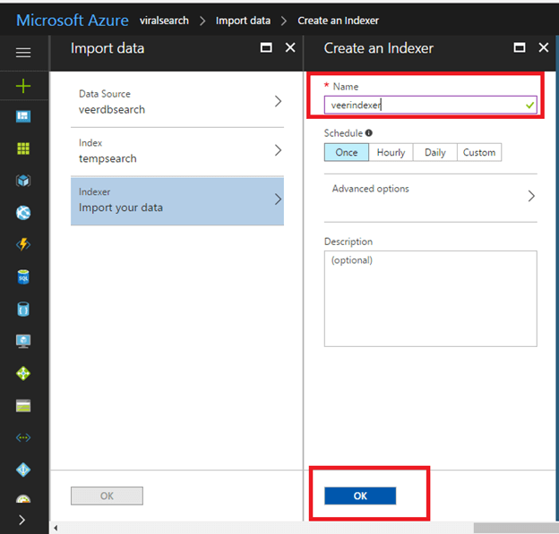Image resolution: width=559 pixels, height=534 pixels.
Task: Click the green plus New resource icon
Action: point(23,86)
